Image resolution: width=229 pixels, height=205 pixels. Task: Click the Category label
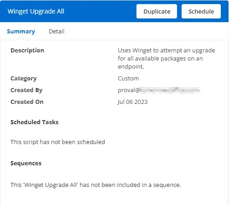[23, 79]
